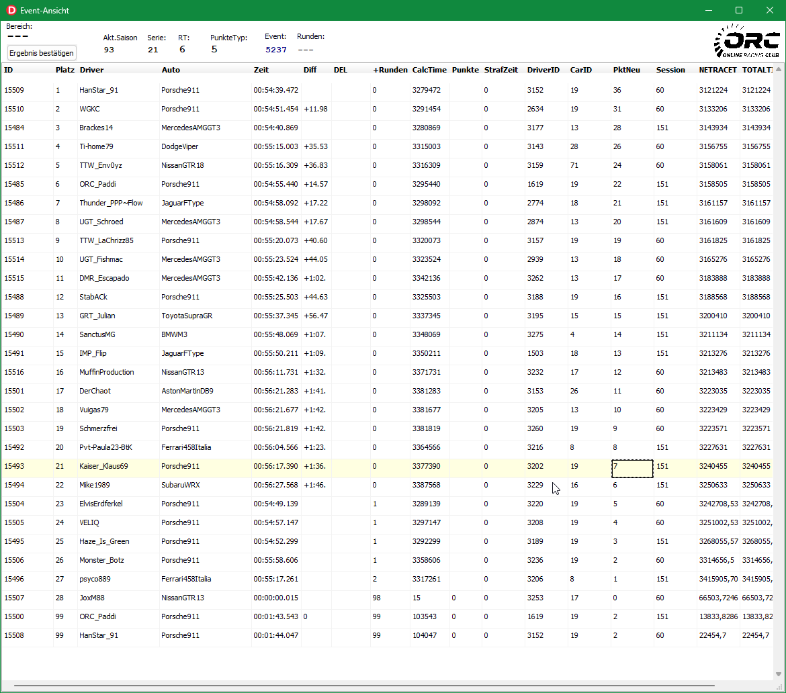Screen dimensions: 786x693
Task: Click the red D app icon in title bar
Action: click(x=11, y=11)
